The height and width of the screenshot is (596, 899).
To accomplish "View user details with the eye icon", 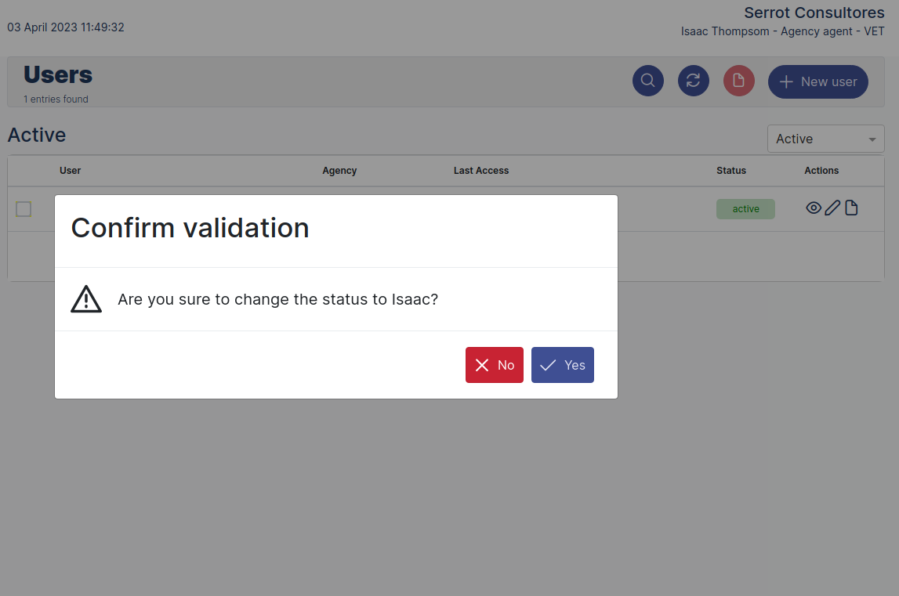I will pos(814,208).
